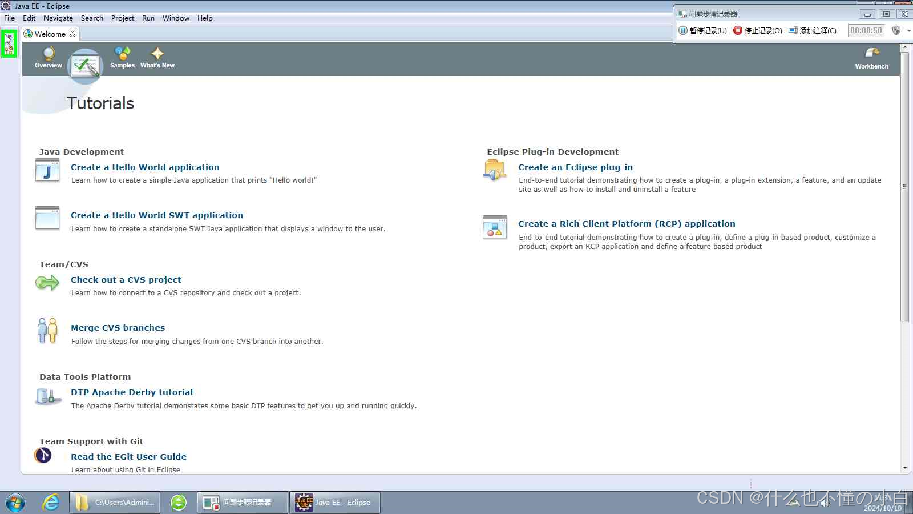Select the Tutorials checklist icon

86,66
